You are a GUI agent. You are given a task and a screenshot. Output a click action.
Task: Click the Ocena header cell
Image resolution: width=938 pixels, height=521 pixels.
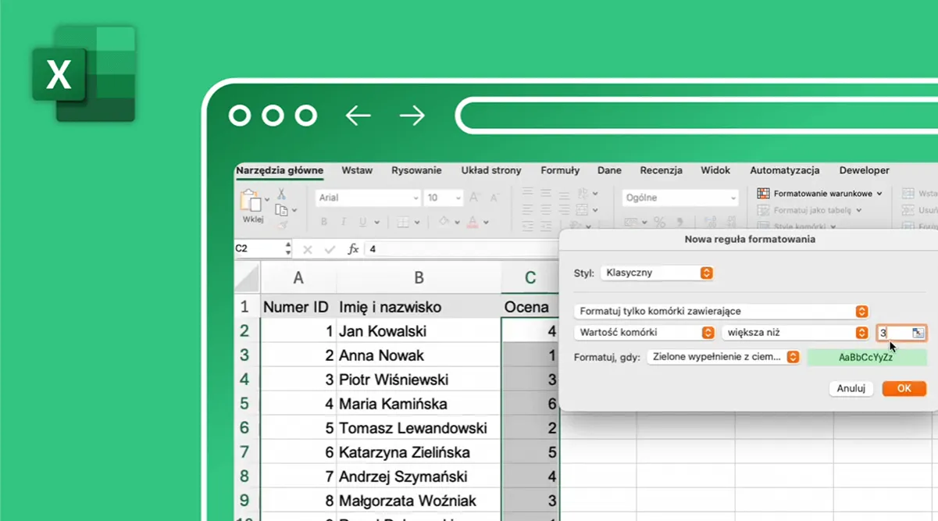click(530, 307)
